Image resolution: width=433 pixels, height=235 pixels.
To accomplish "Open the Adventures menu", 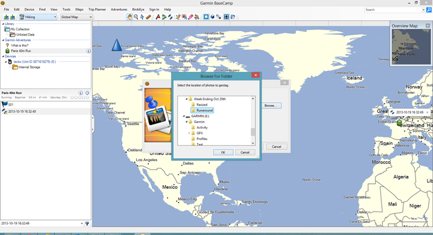I will pyautogui.click(x=119, y=10).
